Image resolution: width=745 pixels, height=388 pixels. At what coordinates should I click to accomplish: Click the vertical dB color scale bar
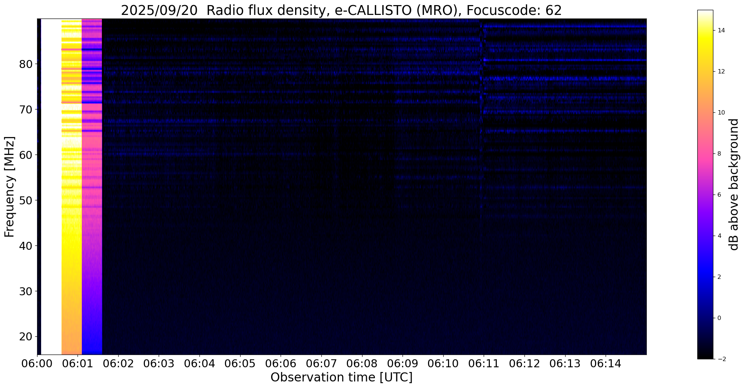705,184
